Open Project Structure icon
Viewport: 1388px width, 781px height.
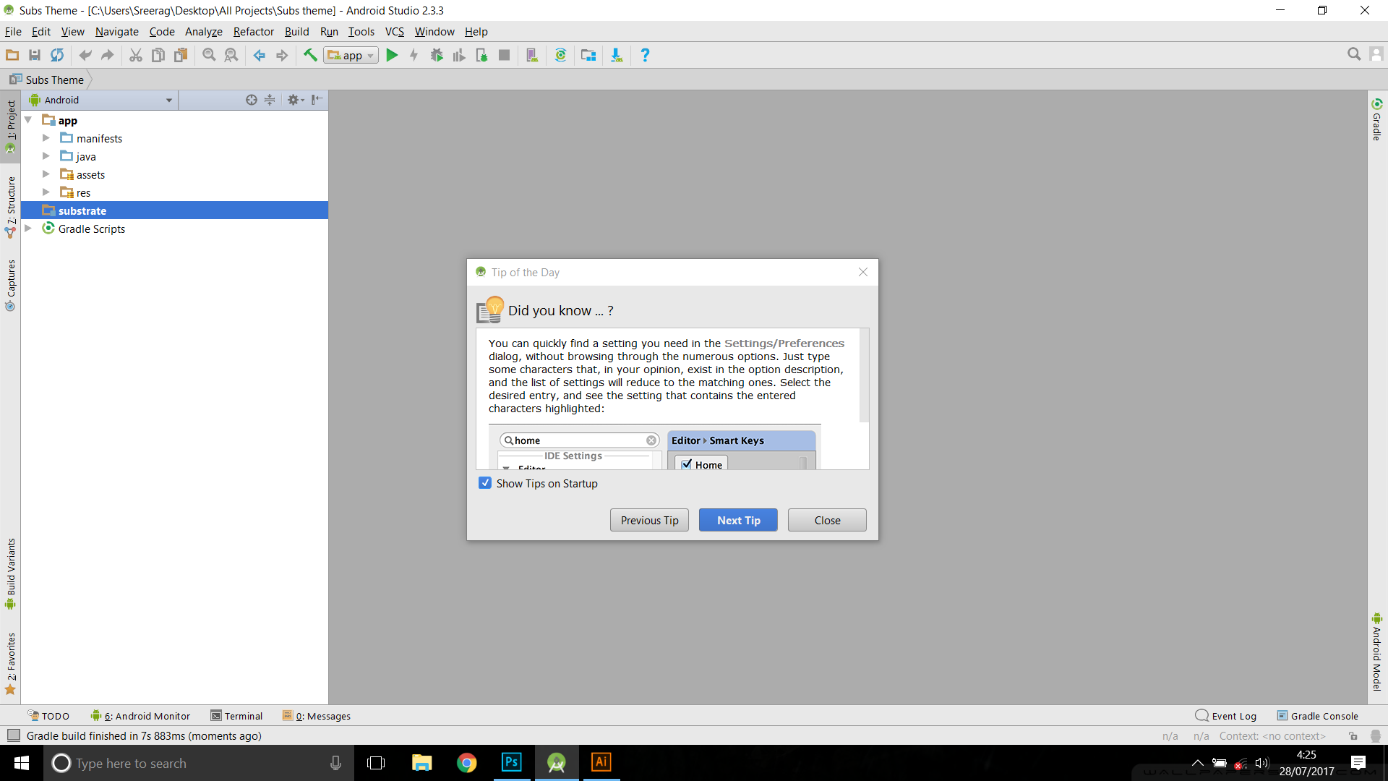click(x=588, y=55)
